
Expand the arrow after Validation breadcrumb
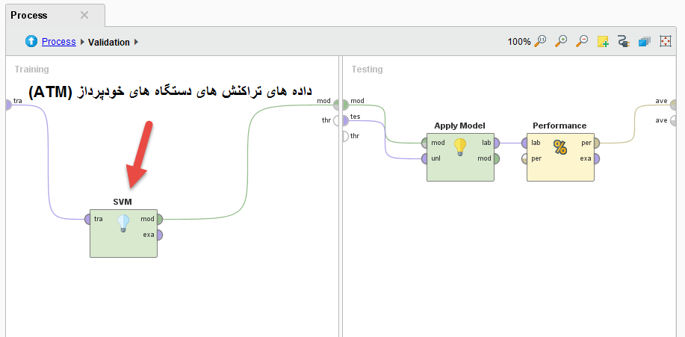click(137, 43)
